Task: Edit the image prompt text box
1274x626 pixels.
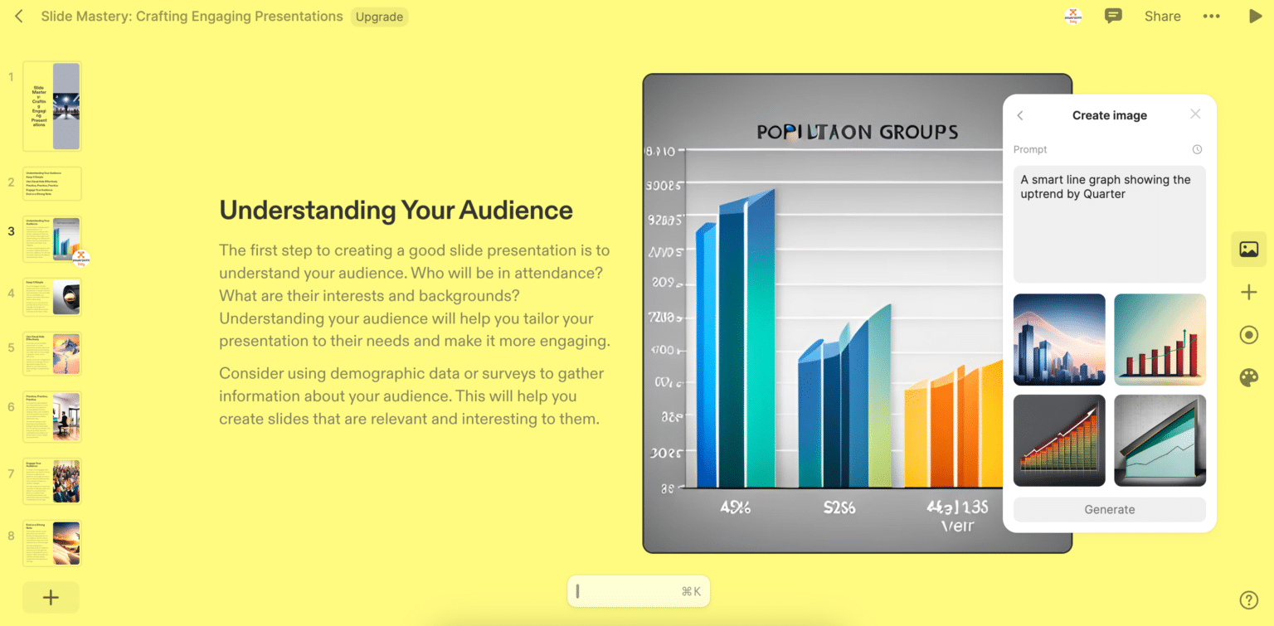Action: 1109,224
